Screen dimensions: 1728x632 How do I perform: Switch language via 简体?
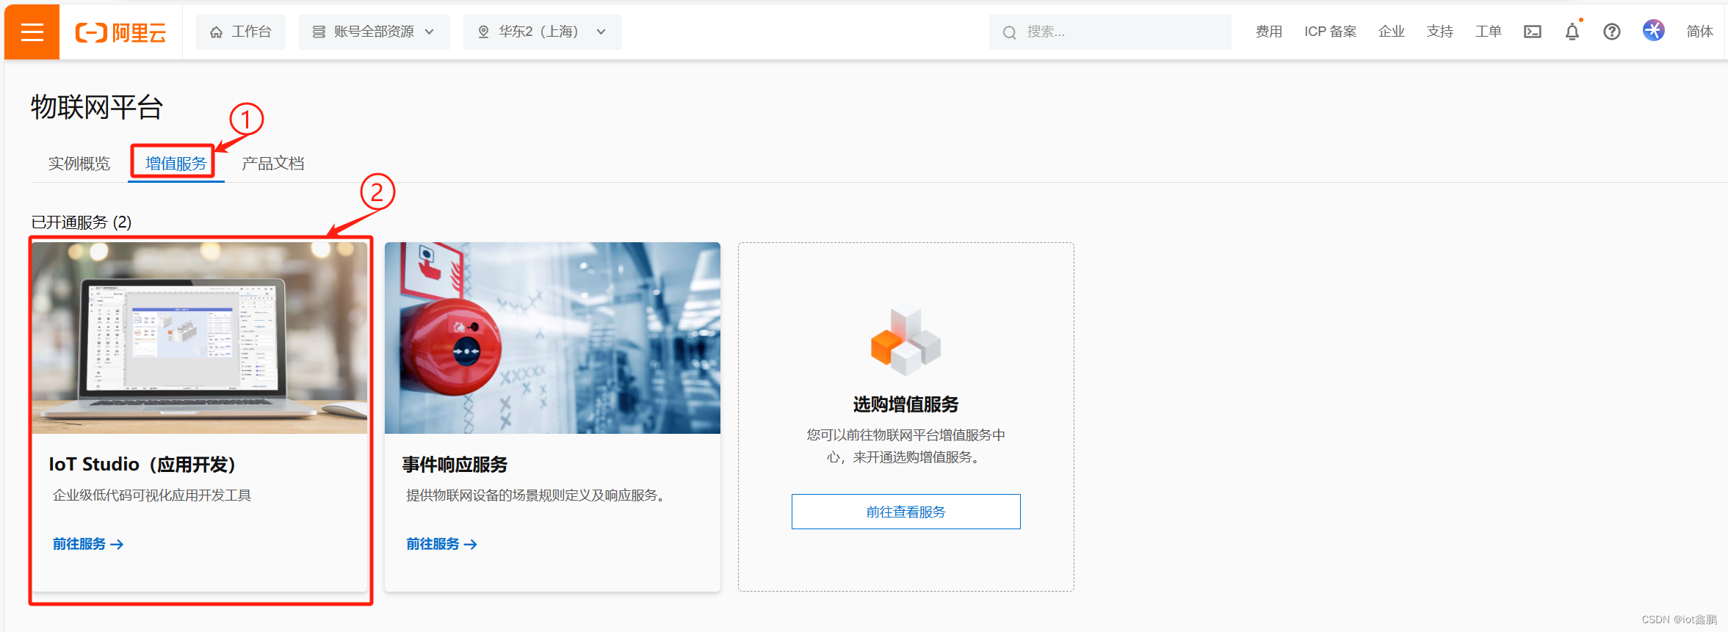[1699, 32]
